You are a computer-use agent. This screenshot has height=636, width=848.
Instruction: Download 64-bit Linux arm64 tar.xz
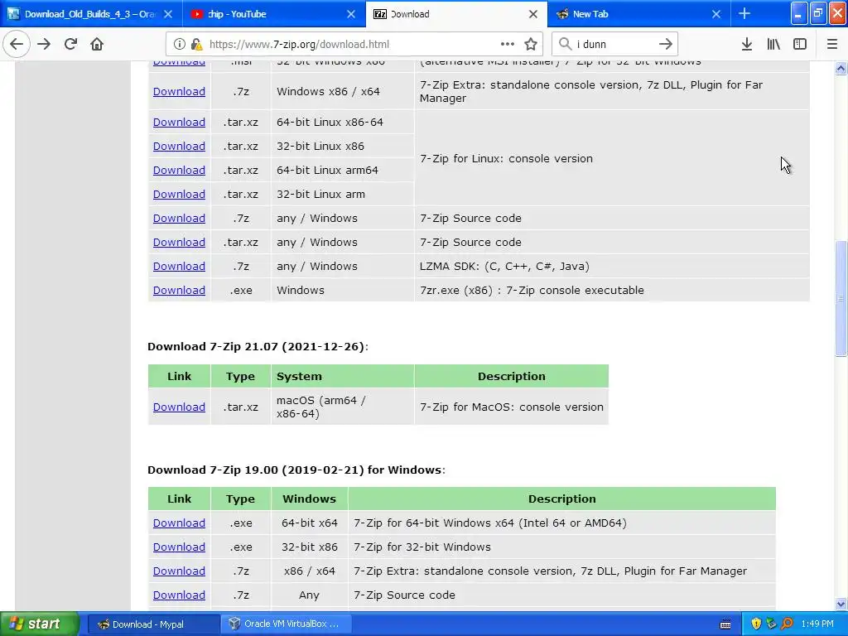(179, 170)
